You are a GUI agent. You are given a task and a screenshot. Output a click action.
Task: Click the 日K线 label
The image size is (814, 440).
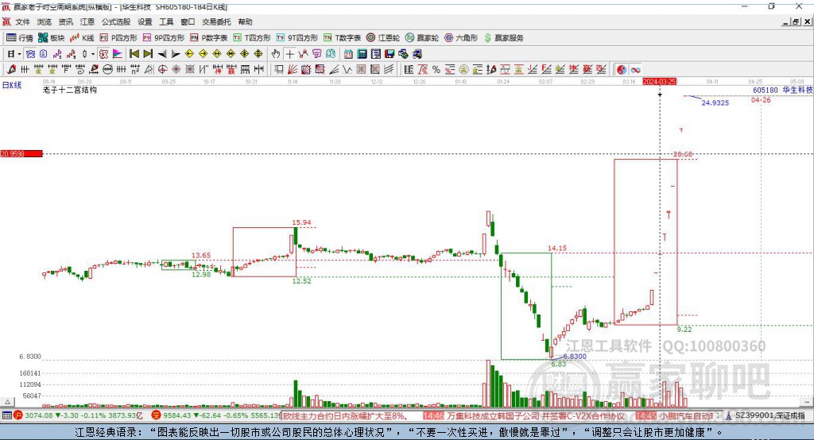pyautogui.click(x=12, y=85)
